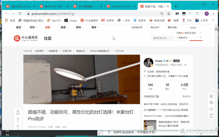Click the 国民手机小米 search box
This screenshot has width=219, height=137.
point(163,38)
